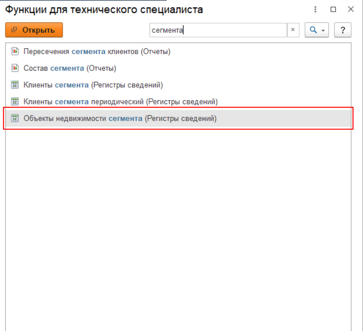Click the window title 'Функции для технического специалиста'

point(104,10)
